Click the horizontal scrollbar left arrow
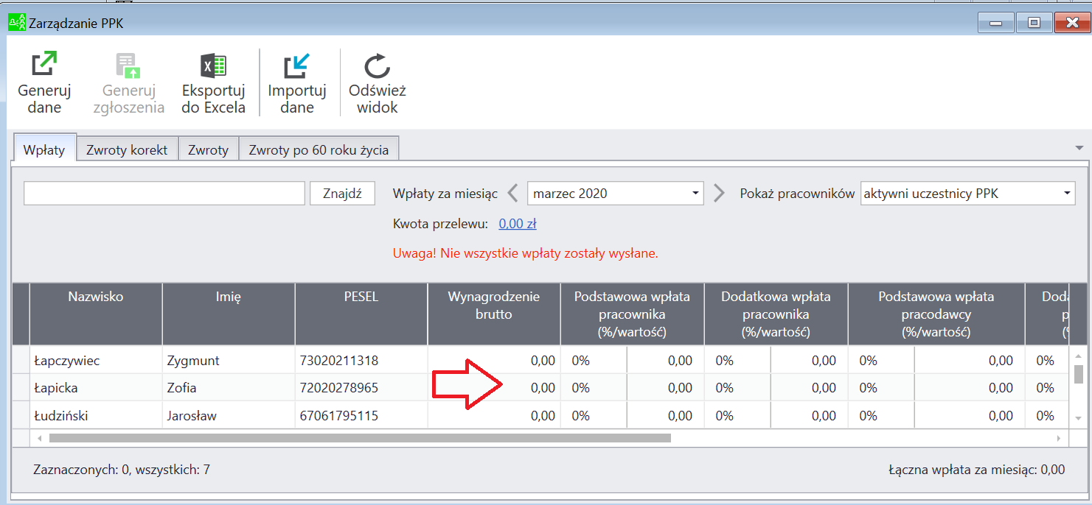Screen dimensions: 1092x505 39,438
